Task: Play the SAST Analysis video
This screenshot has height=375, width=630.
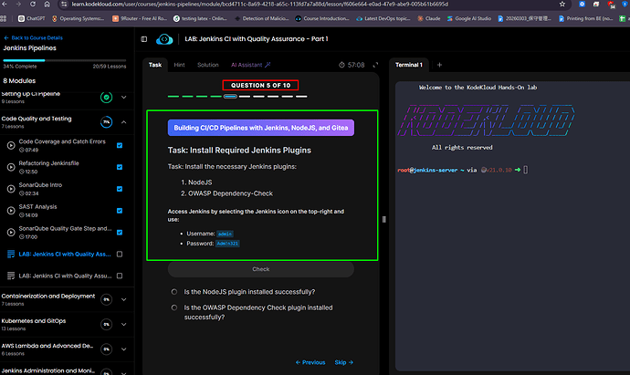Action: tap(11, 211)
